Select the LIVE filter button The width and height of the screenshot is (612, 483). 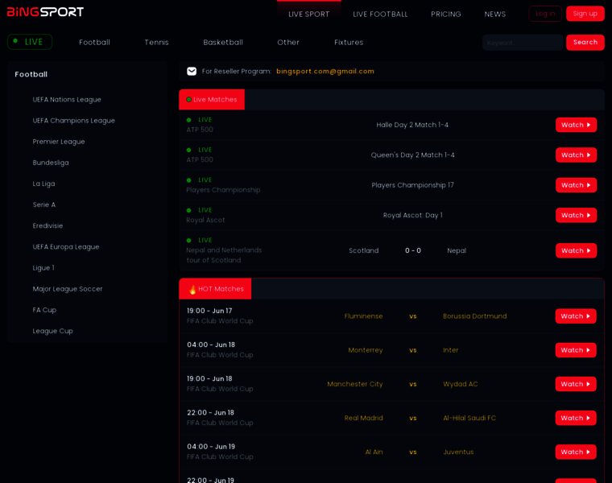pyautogui.click(x=30, y=42)
